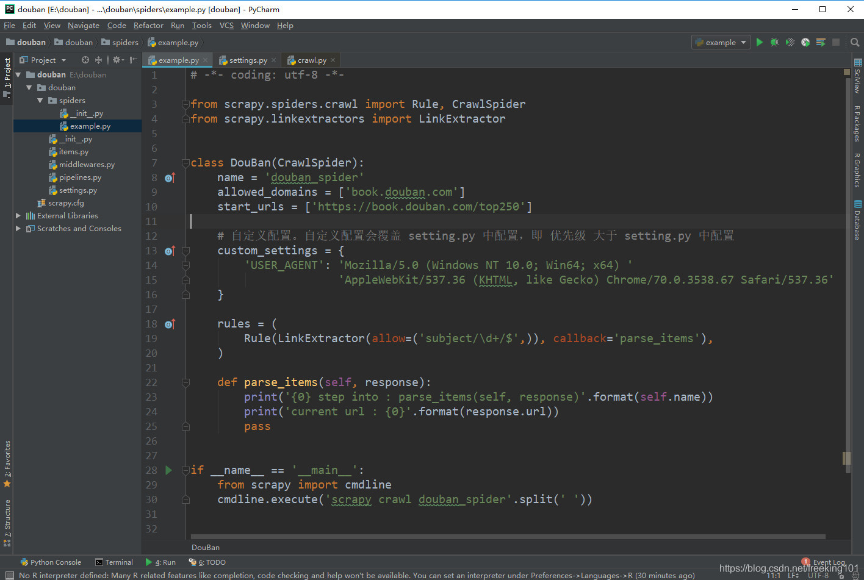The image size is (864, 580).
Task: Open the Tools menu
Action: (x=201, y=26)
